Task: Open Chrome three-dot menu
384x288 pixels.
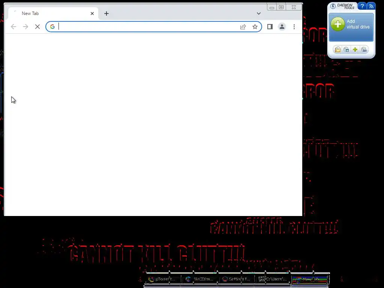Action: point(294,27)
